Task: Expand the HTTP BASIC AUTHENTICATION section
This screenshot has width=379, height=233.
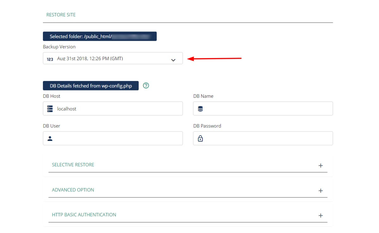Action: tap(321, 215)
